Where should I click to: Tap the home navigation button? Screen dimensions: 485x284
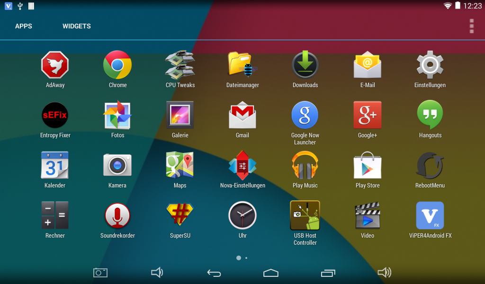click(x=270, y=273)
